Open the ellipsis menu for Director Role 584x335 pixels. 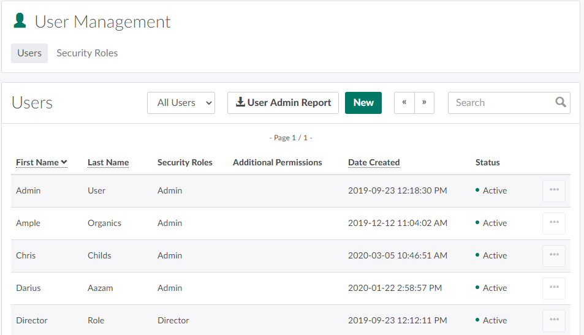coord(553,320)
